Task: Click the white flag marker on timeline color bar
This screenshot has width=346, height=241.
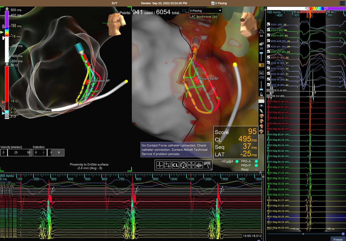Action: click(x=307, y=9)
